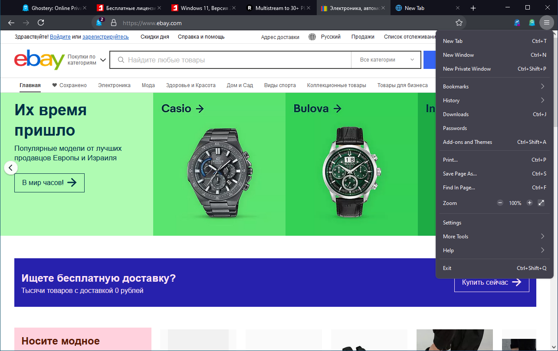Image resolution: width=558 pixels, height=351 pixels.
Task: Expand the History submenu
Action: coord(495,101)
